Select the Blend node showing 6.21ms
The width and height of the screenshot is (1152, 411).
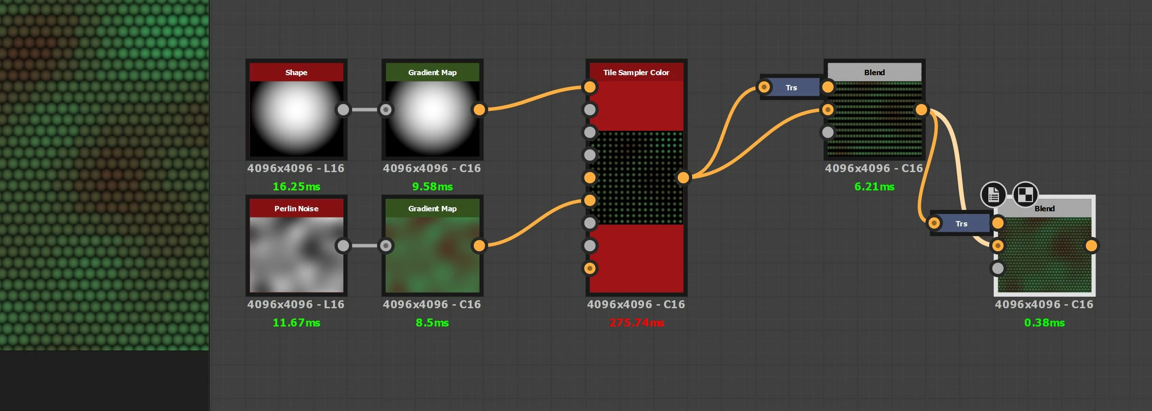(x=874, y=109)
